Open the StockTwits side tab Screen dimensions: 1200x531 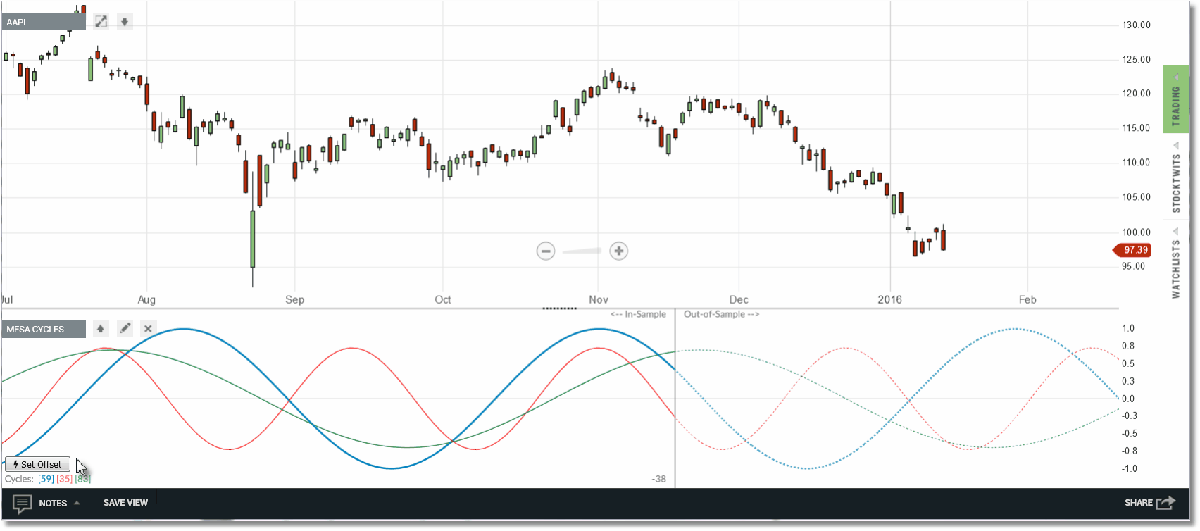(1176, 178)
